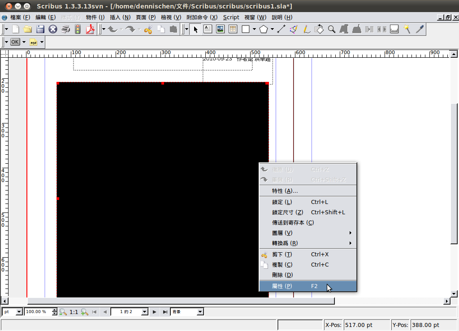The image size is (459, 331).
Task: Open the unit pt combo box
Action: pyautogui.click(x=13, y=312)
